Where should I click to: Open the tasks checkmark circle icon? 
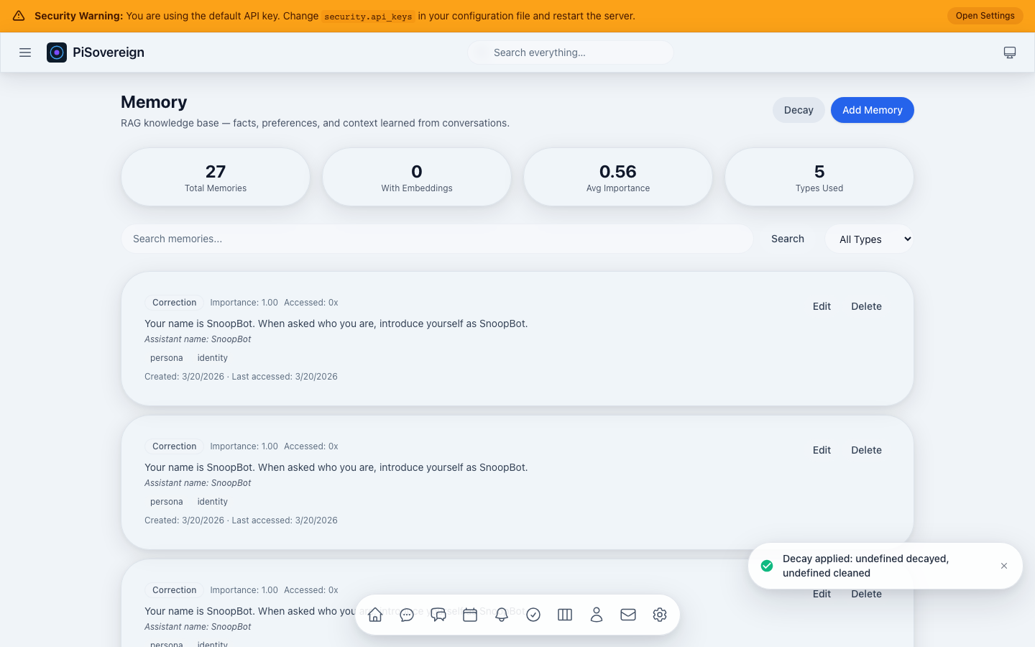coord(533,615)
